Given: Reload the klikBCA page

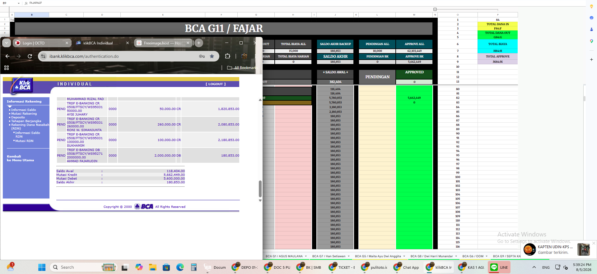Looking at the screenshot, I should 30,56.
